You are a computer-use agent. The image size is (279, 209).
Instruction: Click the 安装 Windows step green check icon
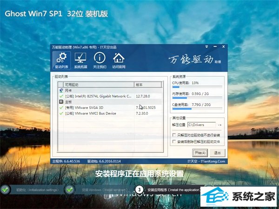tap(70, 190)
